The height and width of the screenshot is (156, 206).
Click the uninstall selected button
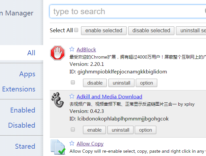pos(191,31)
